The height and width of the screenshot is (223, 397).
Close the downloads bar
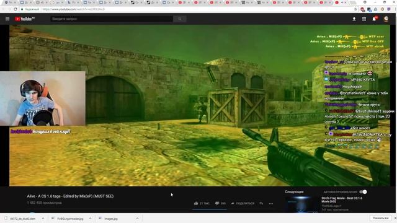coord(395,218)
